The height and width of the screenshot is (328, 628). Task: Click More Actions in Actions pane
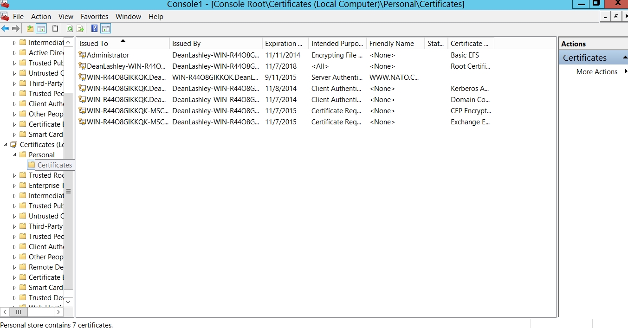point(596,72)
